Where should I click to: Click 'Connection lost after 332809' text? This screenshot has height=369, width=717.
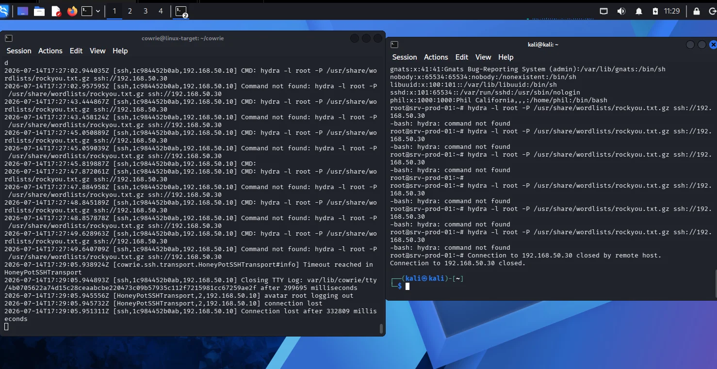295,311
